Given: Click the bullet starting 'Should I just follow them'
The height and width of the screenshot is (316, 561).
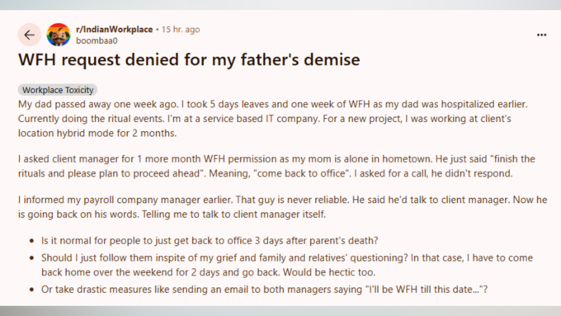Looking at the screenshot, I should coord(287,265).
